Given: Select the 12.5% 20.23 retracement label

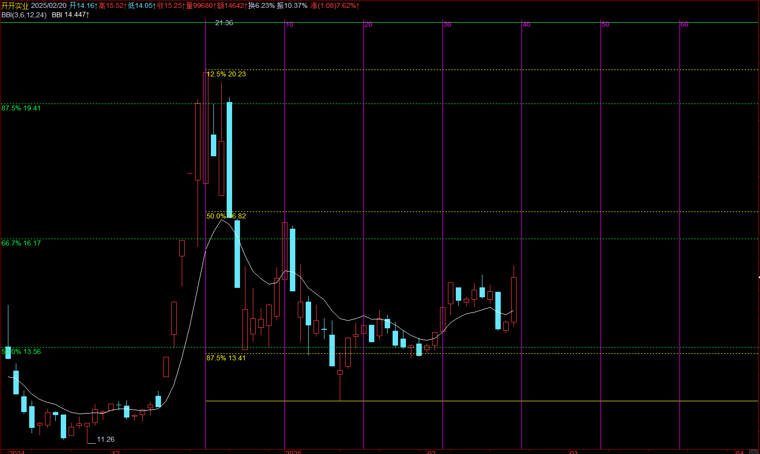Looking at the screenshot, I should (226, 74).
